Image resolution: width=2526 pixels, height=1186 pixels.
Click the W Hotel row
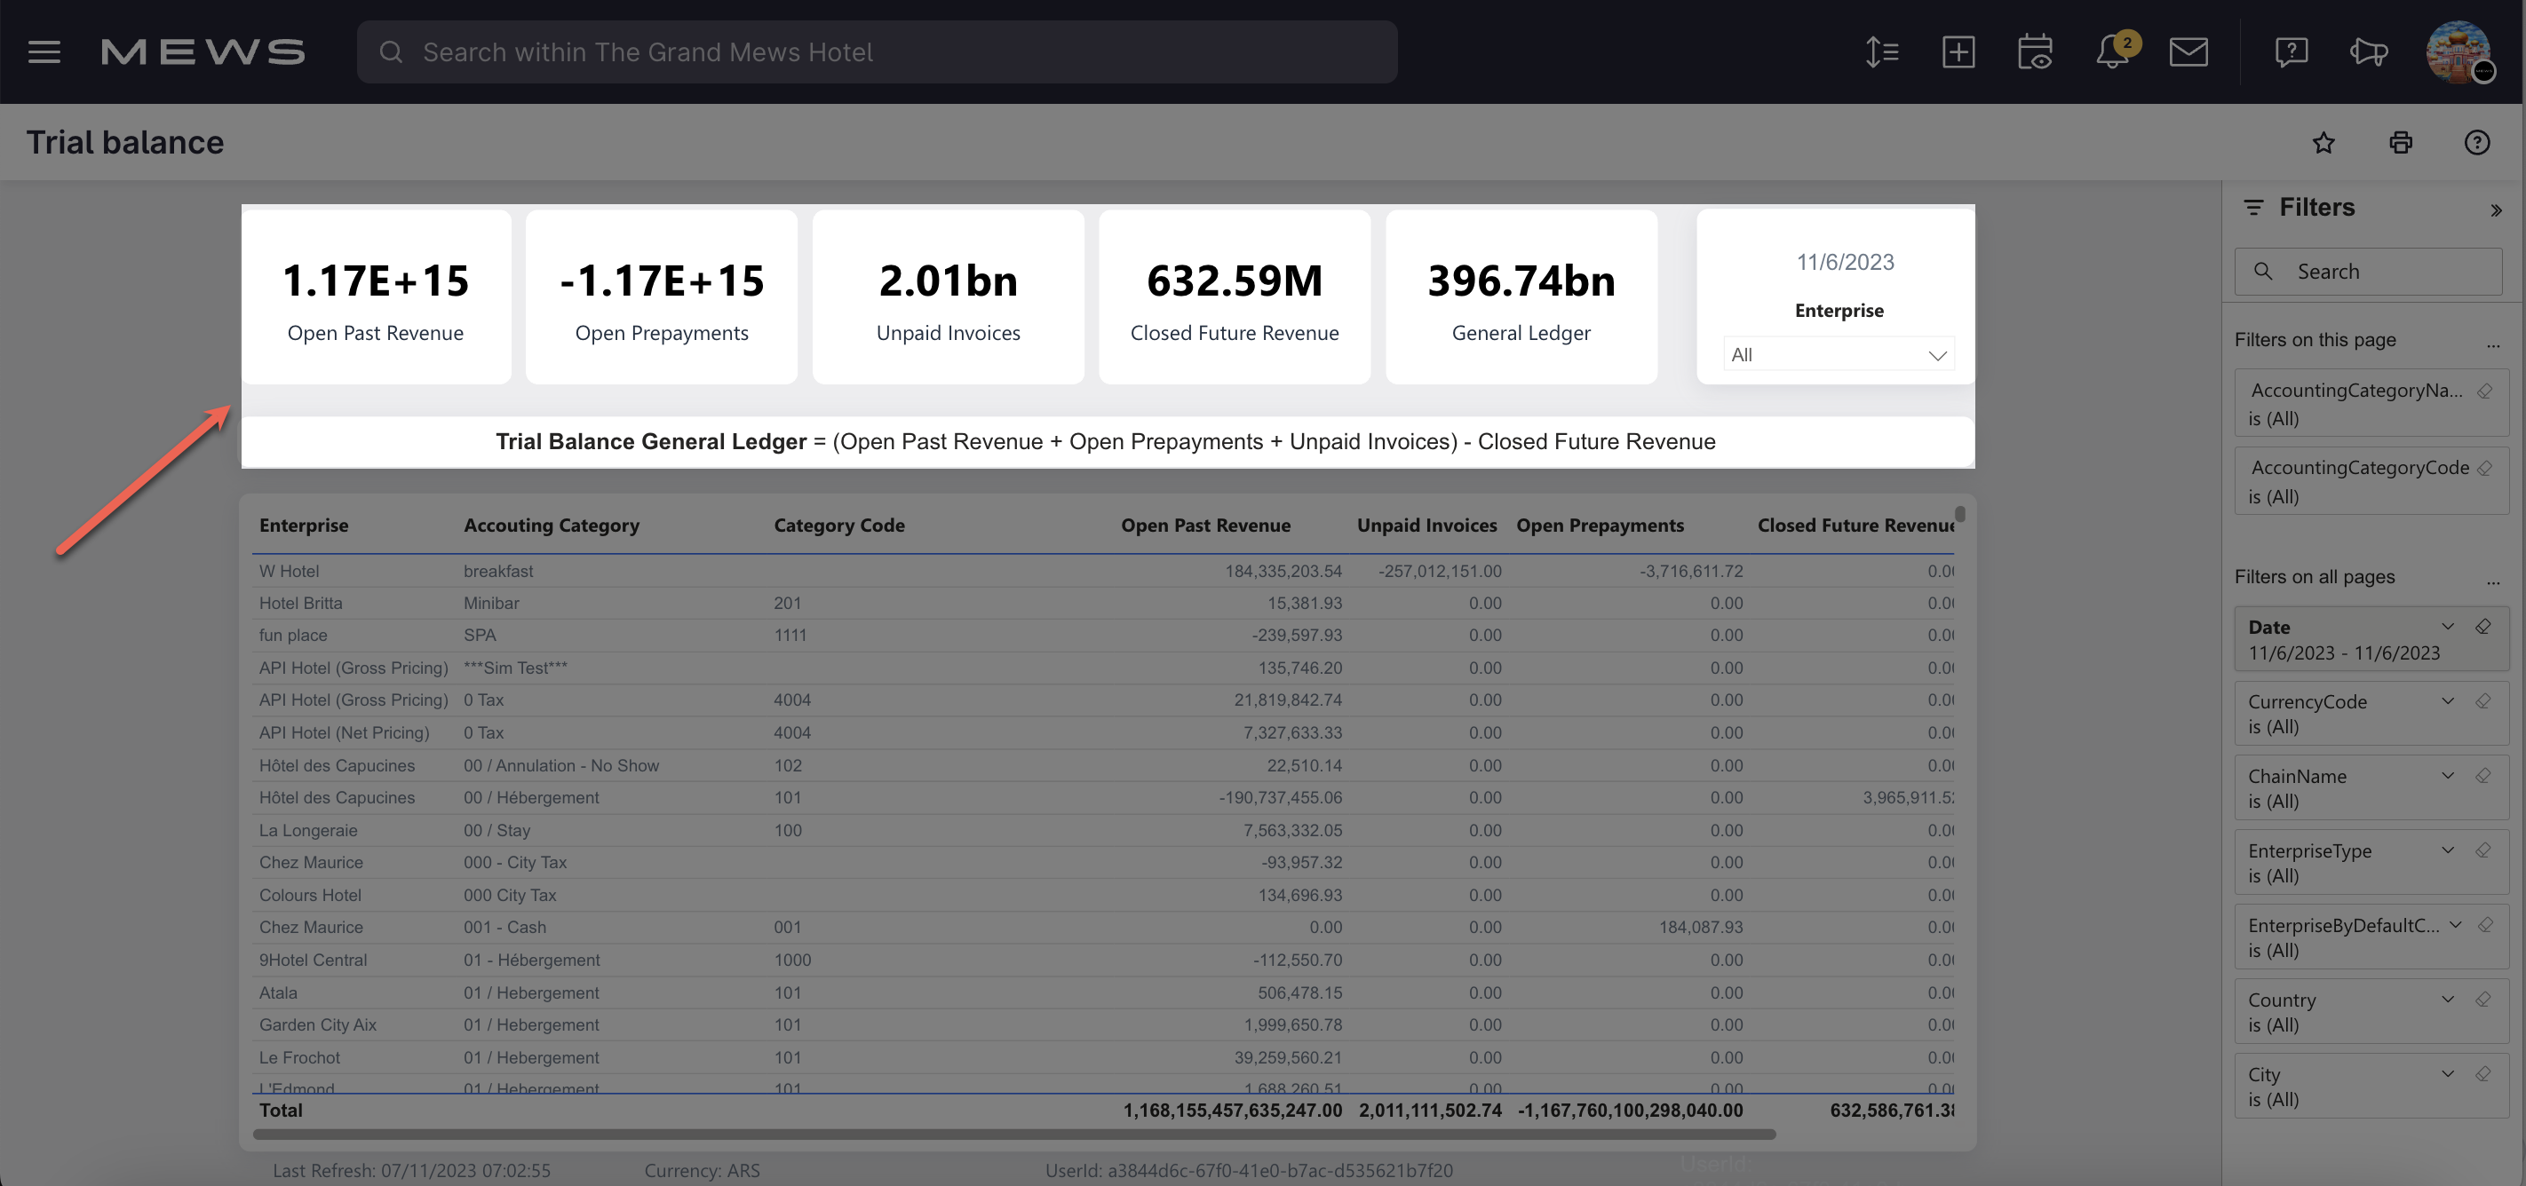click(x=1104, y=572)
